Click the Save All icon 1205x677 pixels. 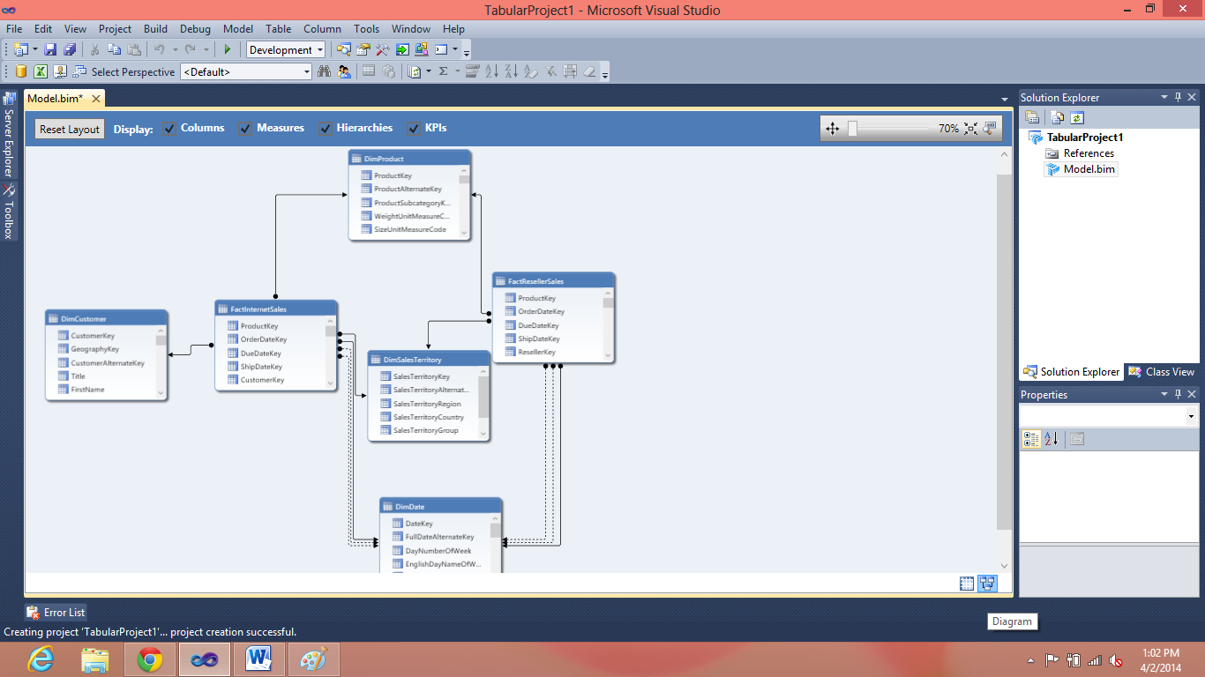click(70, 50)
